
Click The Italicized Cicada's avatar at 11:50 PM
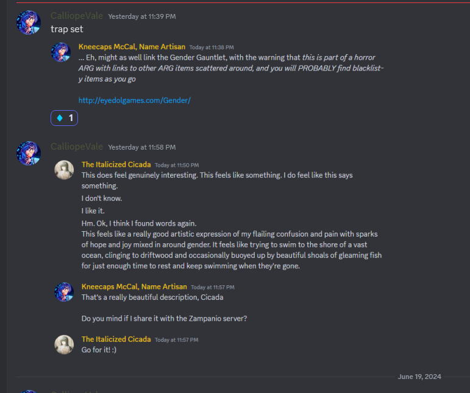tap(64, 170)
